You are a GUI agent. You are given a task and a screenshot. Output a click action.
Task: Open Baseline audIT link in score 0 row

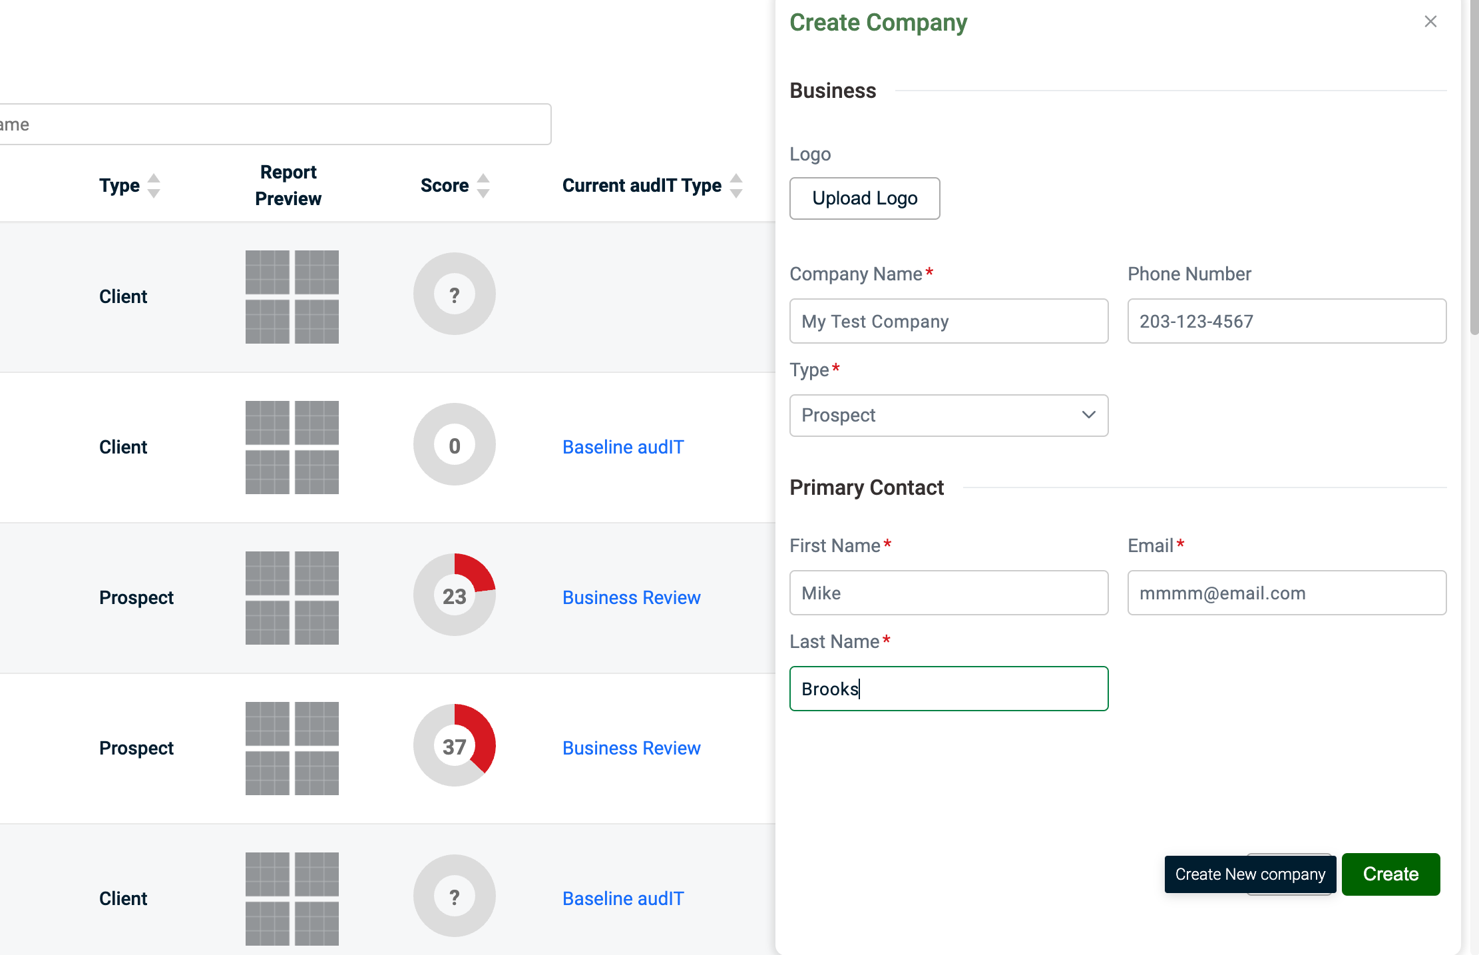pyautogui.click(x=623, y=447)
